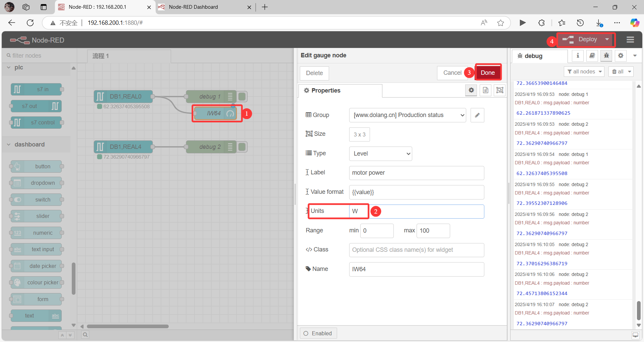Open the all nodes filter dropdown
The image size is (644, 342).
pos(584,71)
